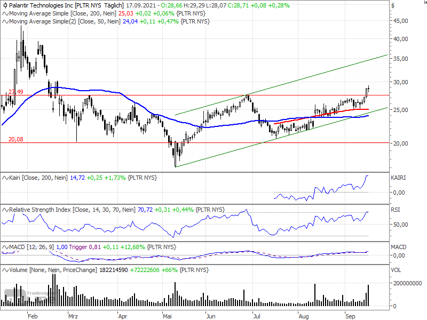Click the RSI axis title

tap(396, 210)
